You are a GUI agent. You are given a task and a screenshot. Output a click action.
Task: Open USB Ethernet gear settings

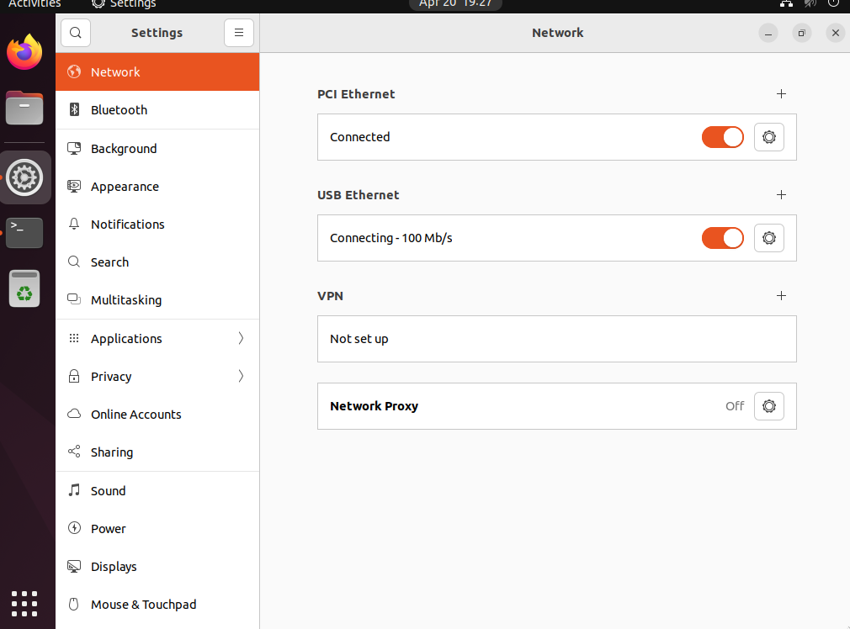tap(768, 238)
